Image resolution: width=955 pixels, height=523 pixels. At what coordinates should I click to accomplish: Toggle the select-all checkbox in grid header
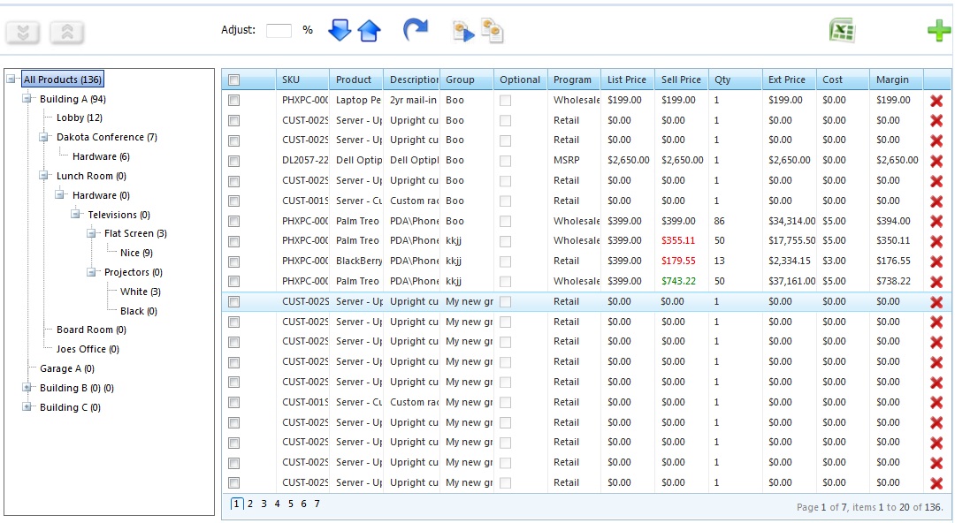234,80
